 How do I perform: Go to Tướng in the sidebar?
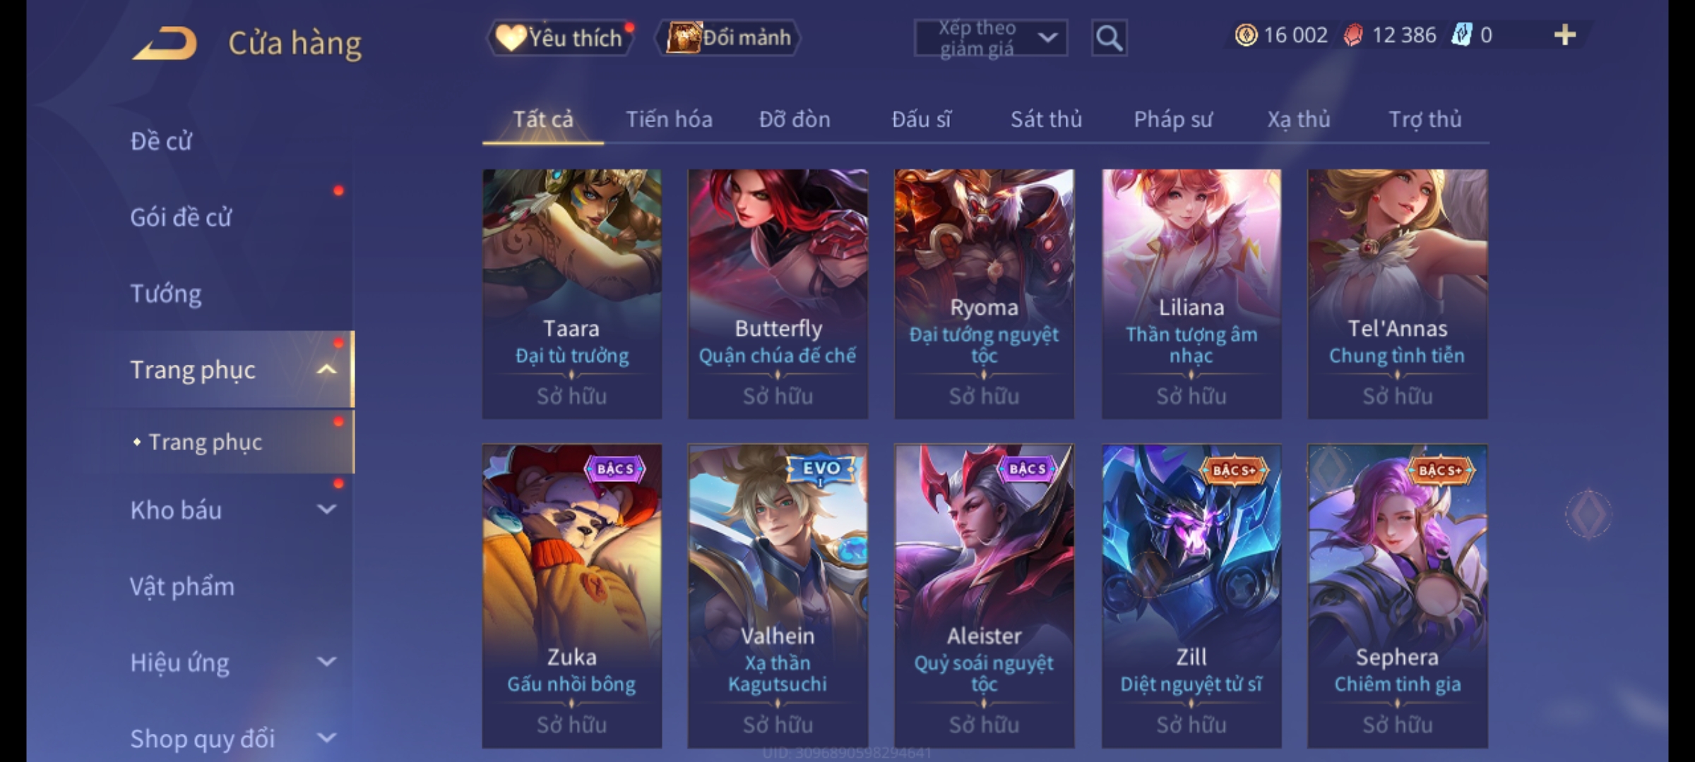click(x=166, y=294)
